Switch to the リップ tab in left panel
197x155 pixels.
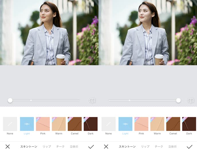coord(47,147)
